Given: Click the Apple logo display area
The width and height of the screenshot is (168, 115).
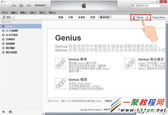Looking at the screenshot, I should pos(84,5).
